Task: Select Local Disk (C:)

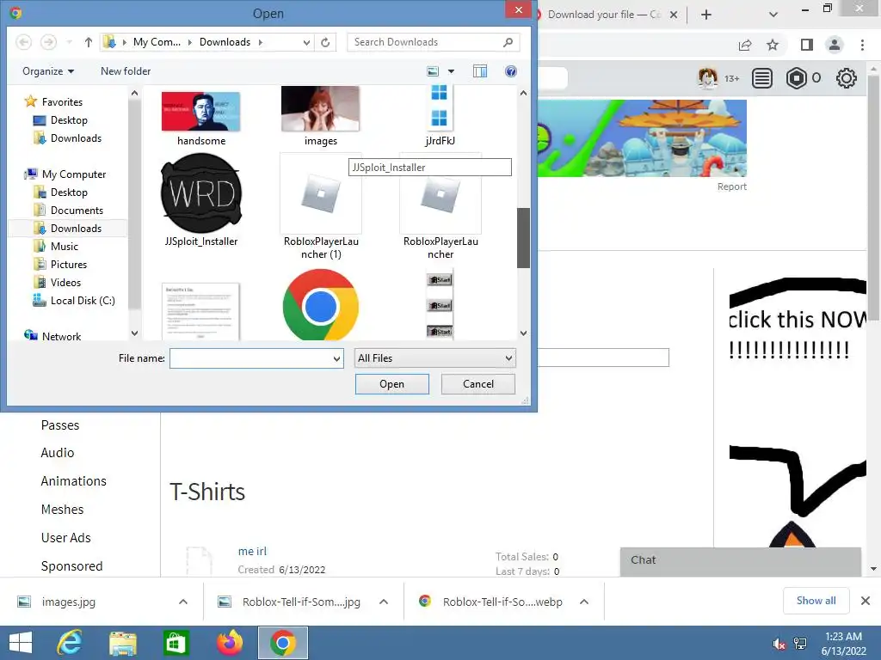Action: click(74, 300)
